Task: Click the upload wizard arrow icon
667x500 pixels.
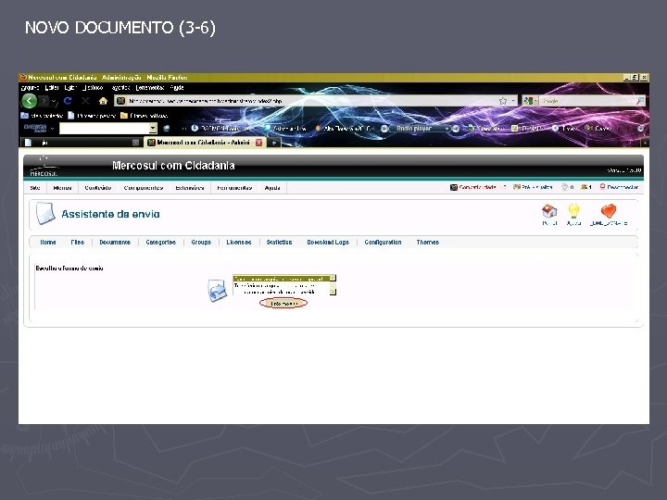Action: point(217,291)
